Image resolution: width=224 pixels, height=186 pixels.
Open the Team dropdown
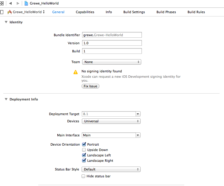point(111,62)
